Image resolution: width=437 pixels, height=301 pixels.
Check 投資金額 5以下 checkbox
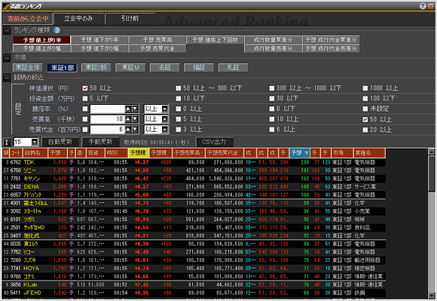[85, 99]
